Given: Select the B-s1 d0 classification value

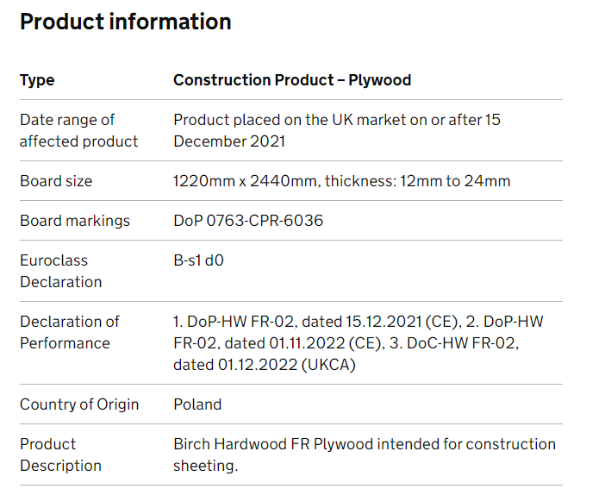Looking at the screenshot, I should click(198, 260).
